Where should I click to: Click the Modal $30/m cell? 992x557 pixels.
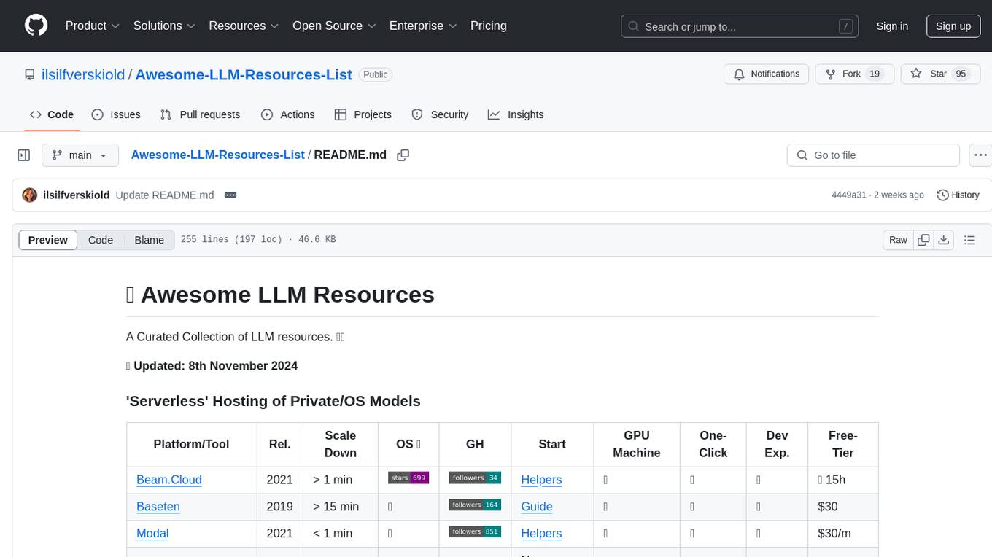click(843, 534)
